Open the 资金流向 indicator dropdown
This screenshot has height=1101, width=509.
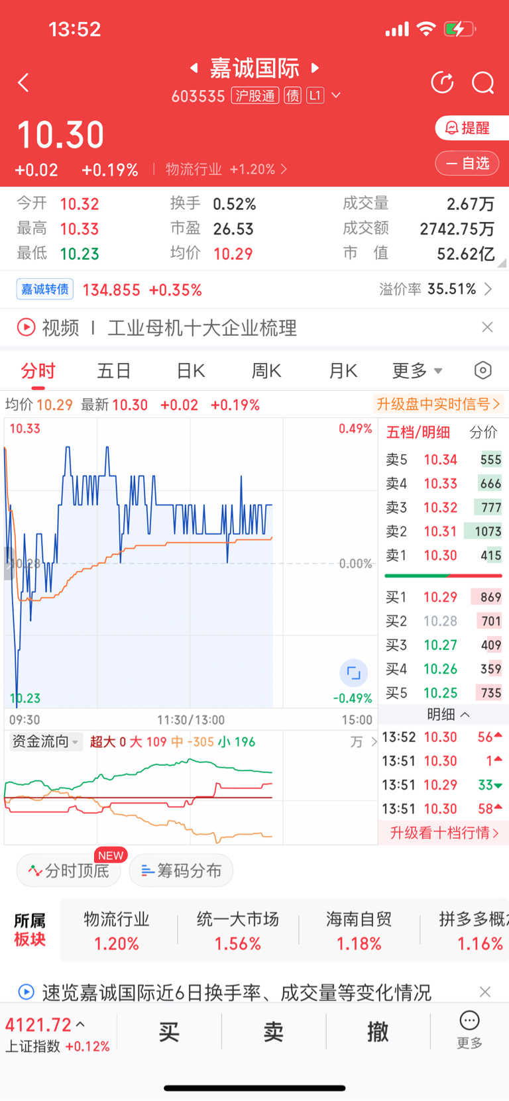[45, 742]
